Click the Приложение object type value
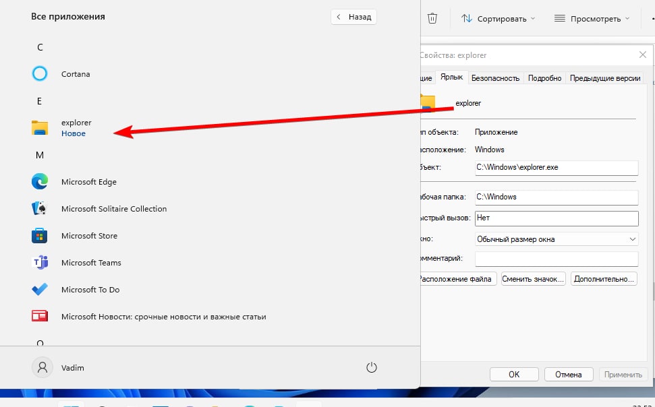This screenshot has height=407, width=655. (x=496, y=132)
